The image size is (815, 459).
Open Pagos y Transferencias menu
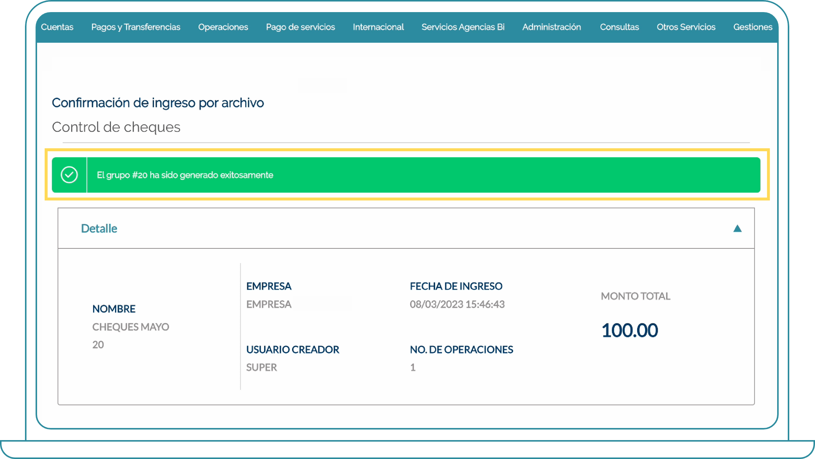point(136,27)
